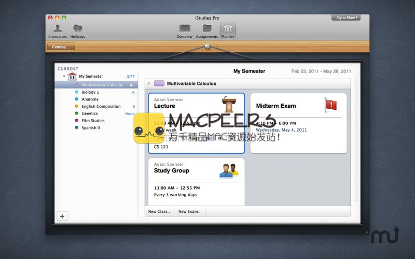Collapse the My Semester tree arrow
The height and width of the screenshot is (259, 415).
(x=64, y=76)
